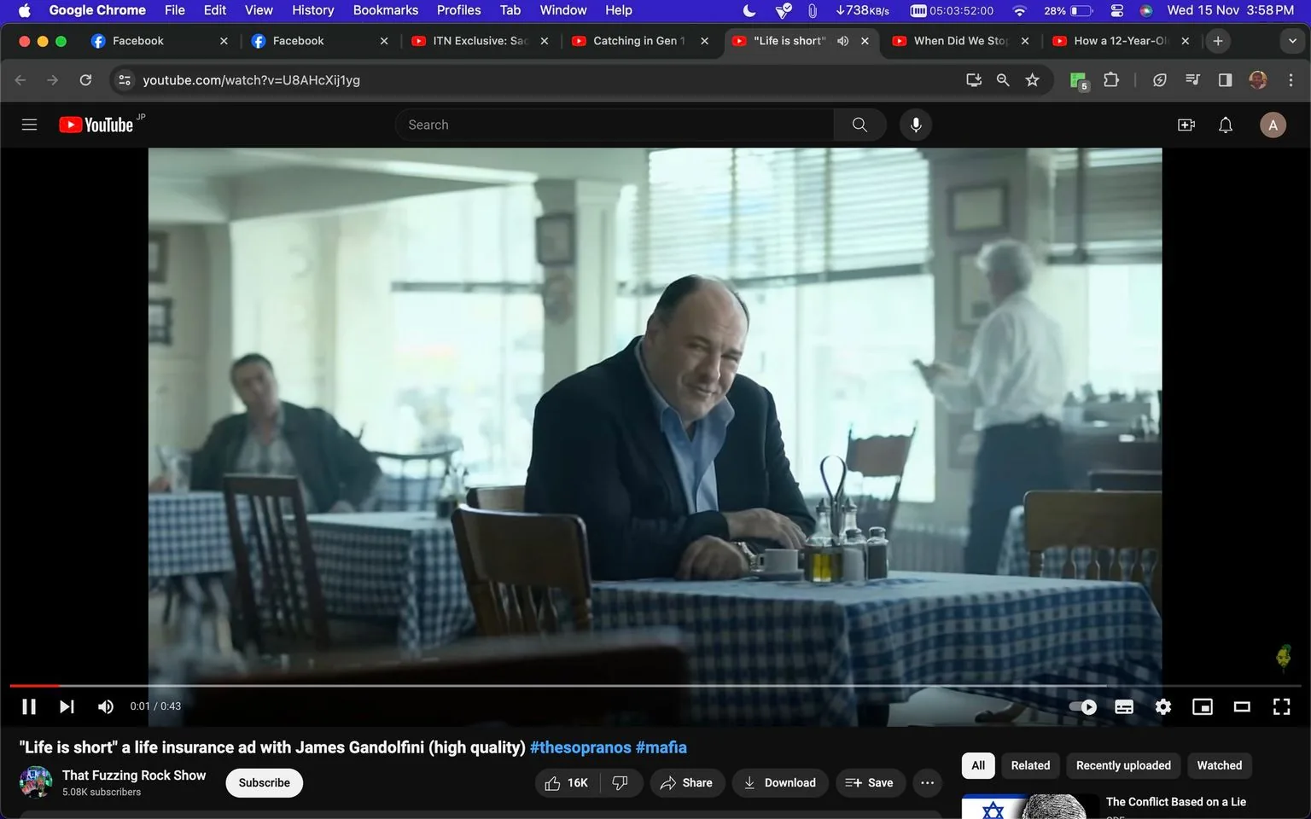
Task: Open the History menu in the menu bar
Action: point(312,10)
